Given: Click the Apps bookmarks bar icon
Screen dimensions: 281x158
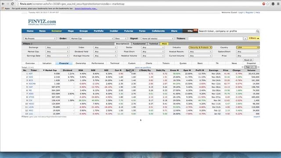Looking at the screenshot, I should point(6,8).
